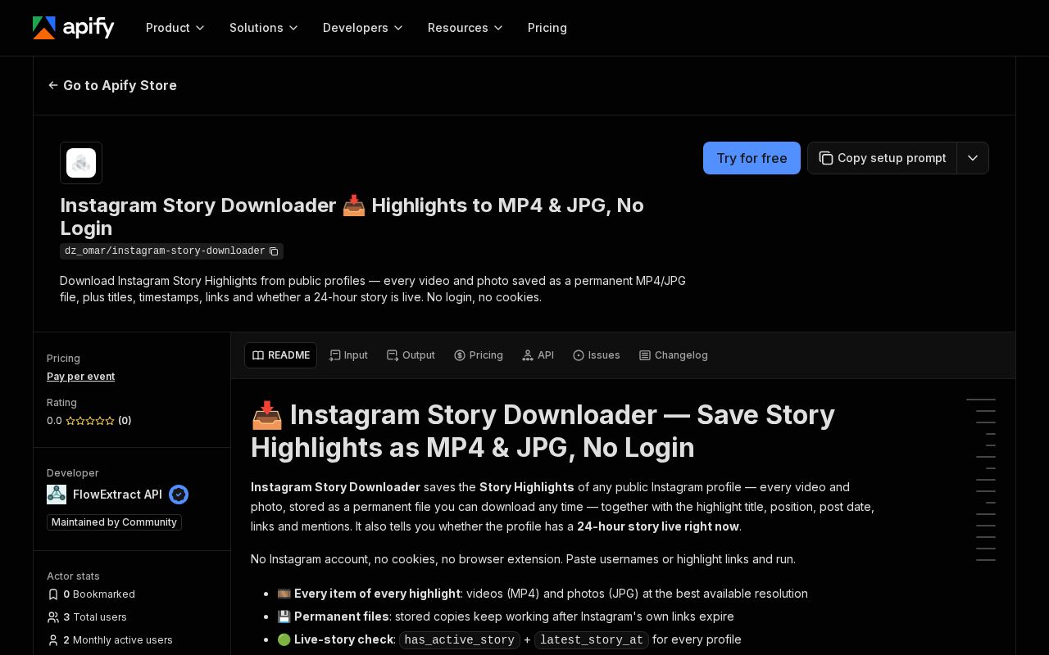Click the Monthly active users icon
Screen dimensions: 1049x655
click(53, 640)
